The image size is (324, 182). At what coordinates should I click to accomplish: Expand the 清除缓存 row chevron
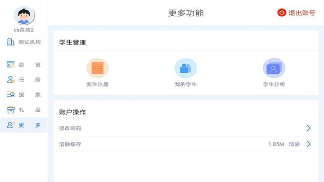coord(309,144)
